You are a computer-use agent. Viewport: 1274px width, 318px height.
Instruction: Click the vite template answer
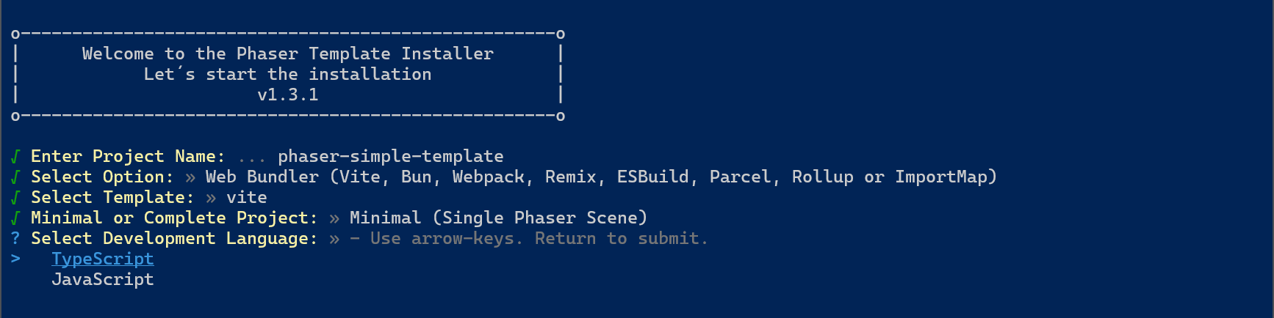pyautogui.click(x=246, y=197)
